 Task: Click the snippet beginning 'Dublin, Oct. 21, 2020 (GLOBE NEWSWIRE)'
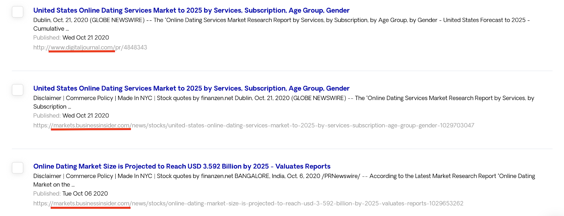click(x=282, y=24)
